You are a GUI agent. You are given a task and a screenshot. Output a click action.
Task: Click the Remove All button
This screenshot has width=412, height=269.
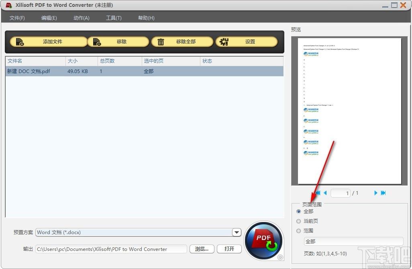point(182,42)
